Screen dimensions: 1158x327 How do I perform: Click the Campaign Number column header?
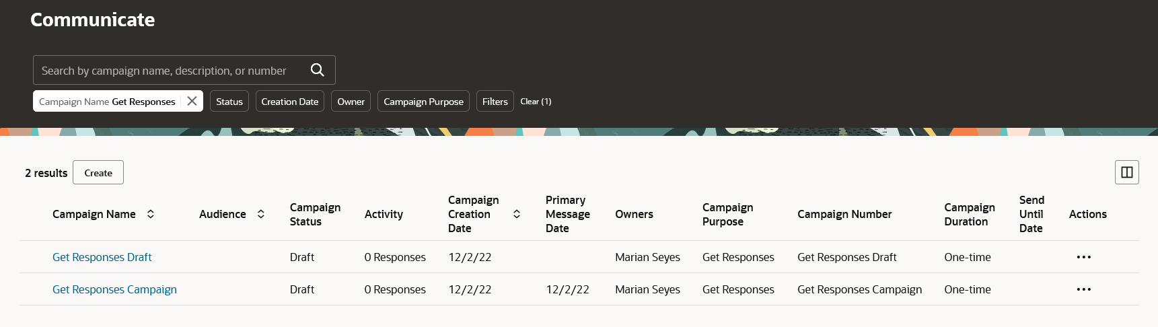(x=844, y=214)
